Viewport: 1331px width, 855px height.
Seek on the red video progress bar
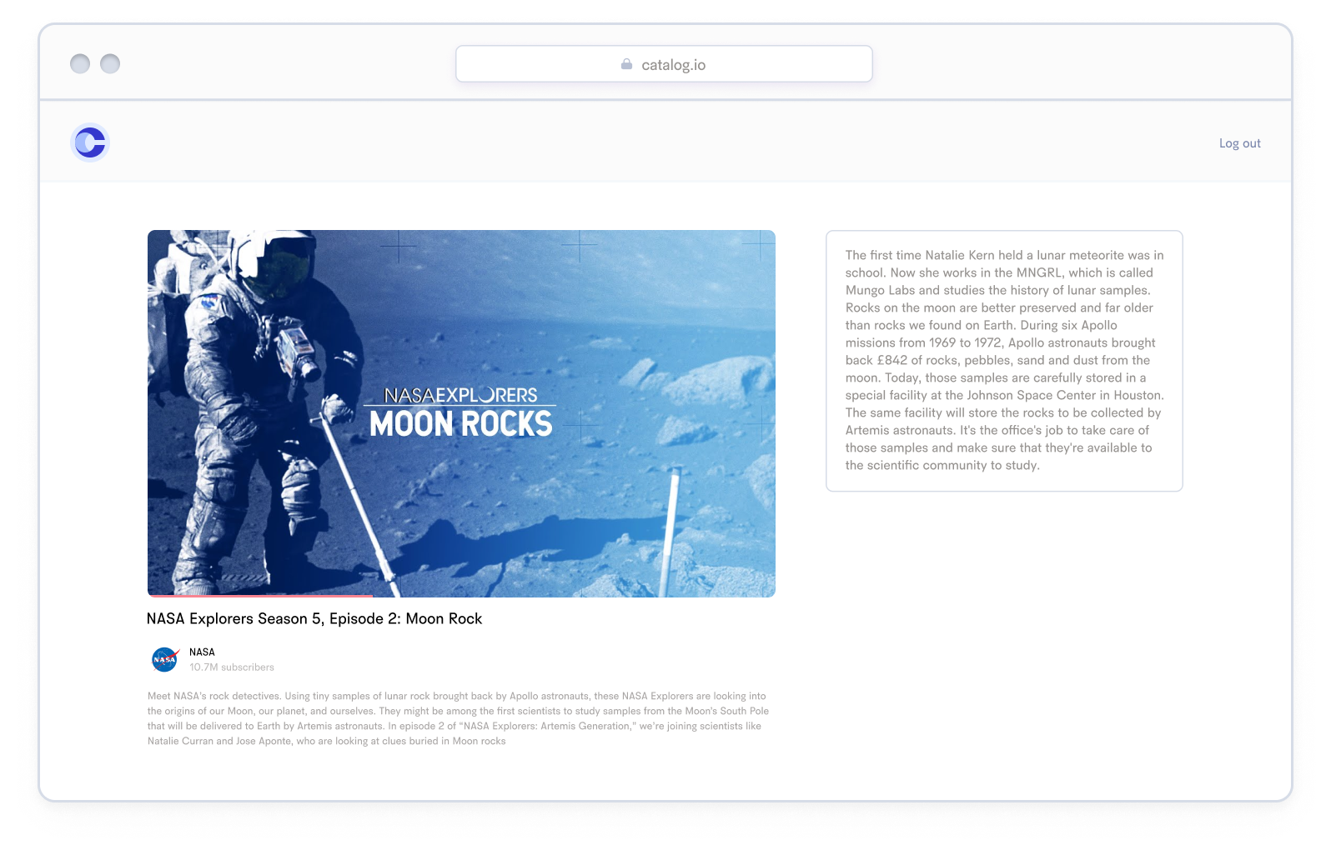tap(260, 596)
